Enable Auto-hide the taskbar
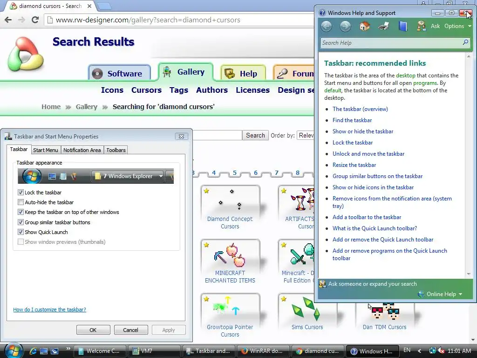The width and height of the screenshot is (477, 358). (20, 202)
